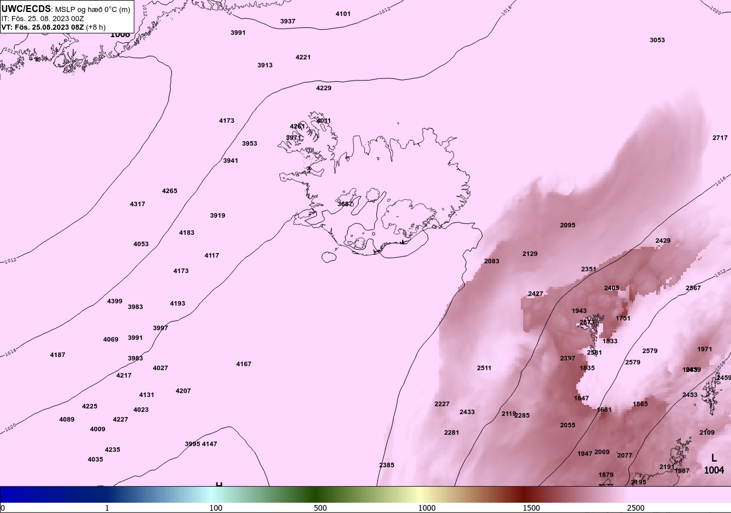Click the 4089 height value
This screenshot has width=731, height=513.
click(67, 419)
